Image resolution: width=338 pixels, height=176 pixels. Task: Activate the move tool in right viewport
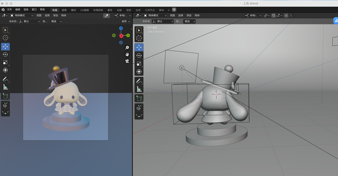139,48
